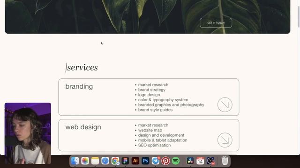The image size is (300, 168).
Task: Open DaVinci Resolve in the dock
Action: point(190,161)
